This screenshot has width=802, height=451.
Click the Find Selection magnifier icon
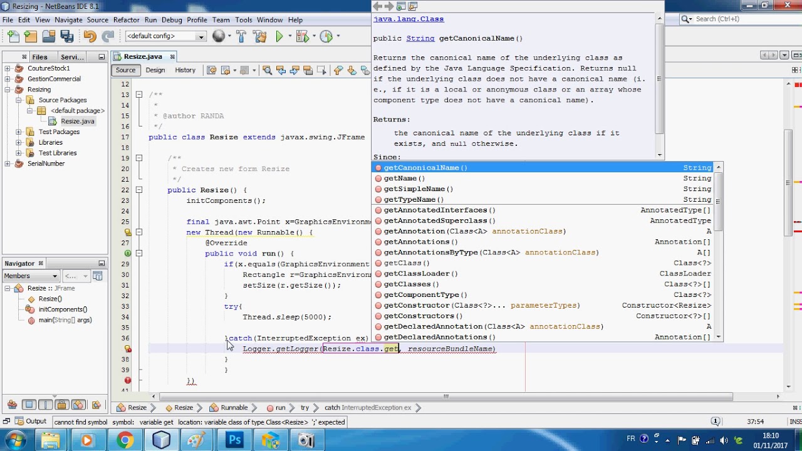267,70
